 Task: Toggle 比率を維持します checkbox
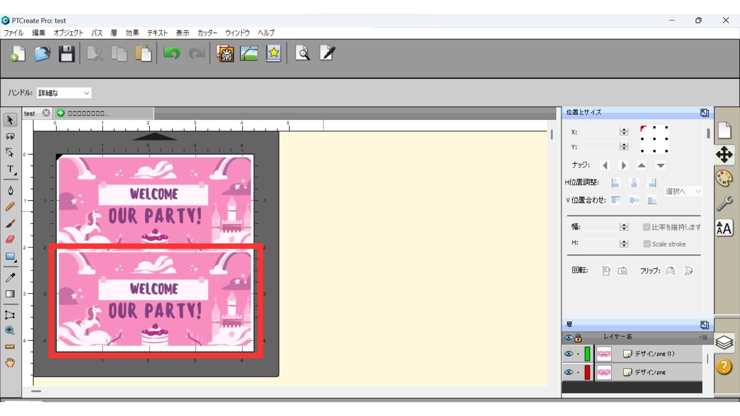pyautogui.click(x=647, y=227)
